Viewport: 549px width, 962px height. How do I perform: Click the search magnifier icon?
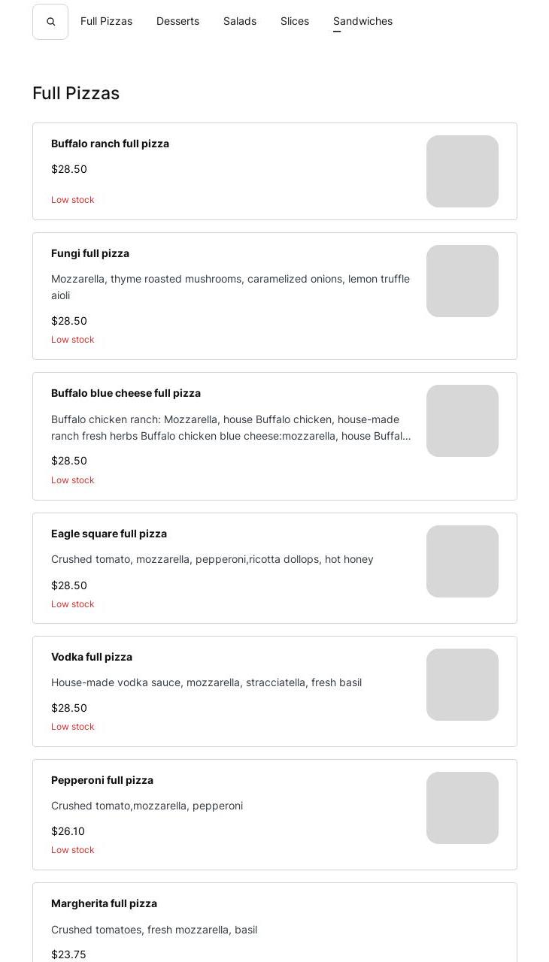pyautogui.click(x=50, y=22)
